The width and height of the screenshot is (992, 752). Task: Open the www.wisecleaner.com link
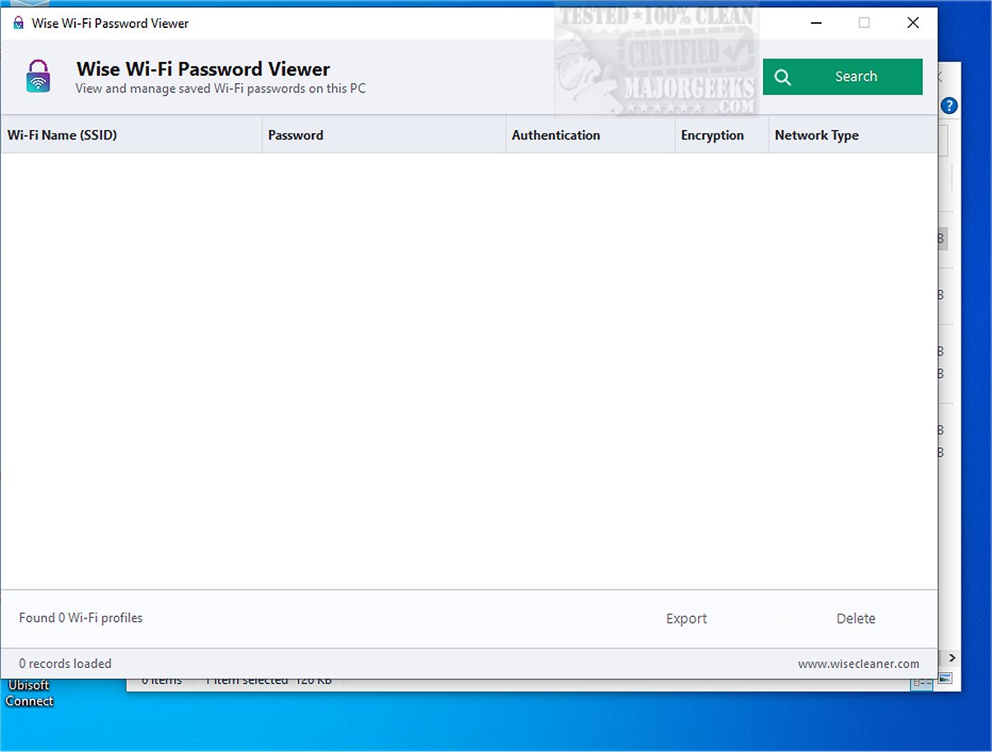click(x=858, y=664)
